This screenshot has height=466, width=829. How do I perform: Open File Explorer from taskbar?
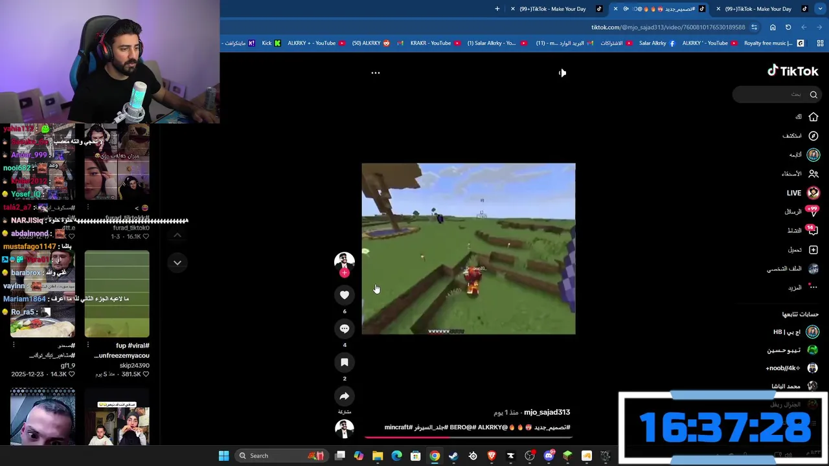pyautogui.click(x=378, y=456)
